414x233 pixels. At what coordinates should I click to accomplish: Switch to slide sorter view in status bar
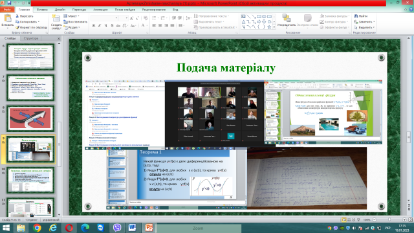pyautogui.click(x=349, y=219)
